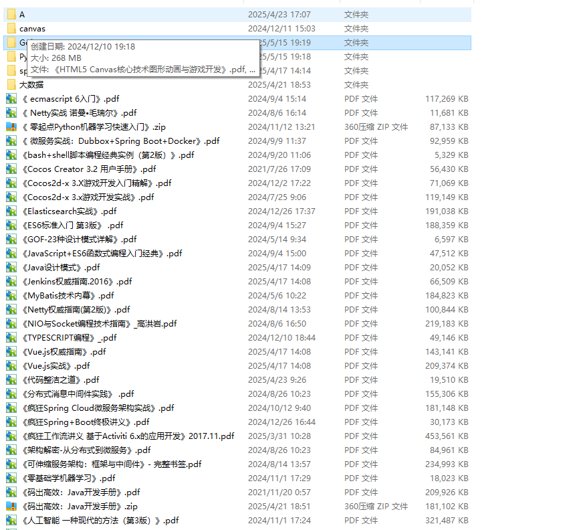This screenshot has height=530, width=585.
Task: Click PDF icon of ecmascript 6入门
Action: click(11, 98)
